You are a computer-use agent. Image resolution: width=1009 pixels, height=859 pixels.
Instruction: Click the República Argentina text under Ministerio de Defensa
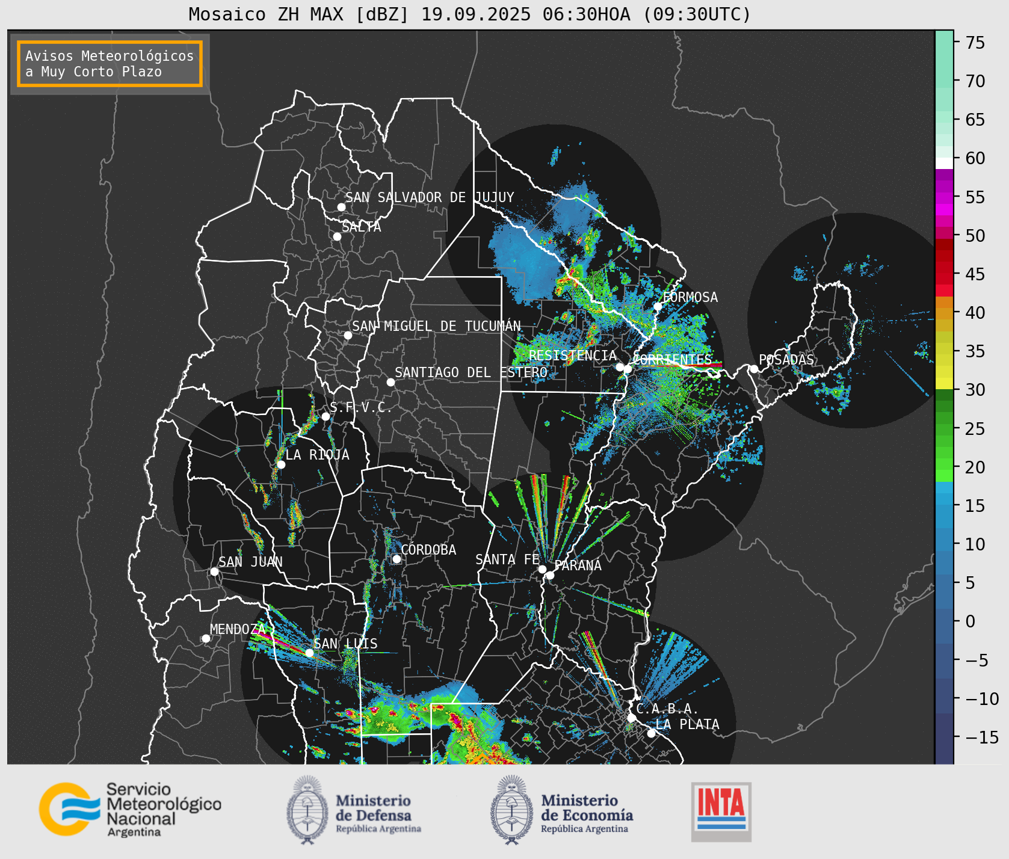tap(378, 829)
